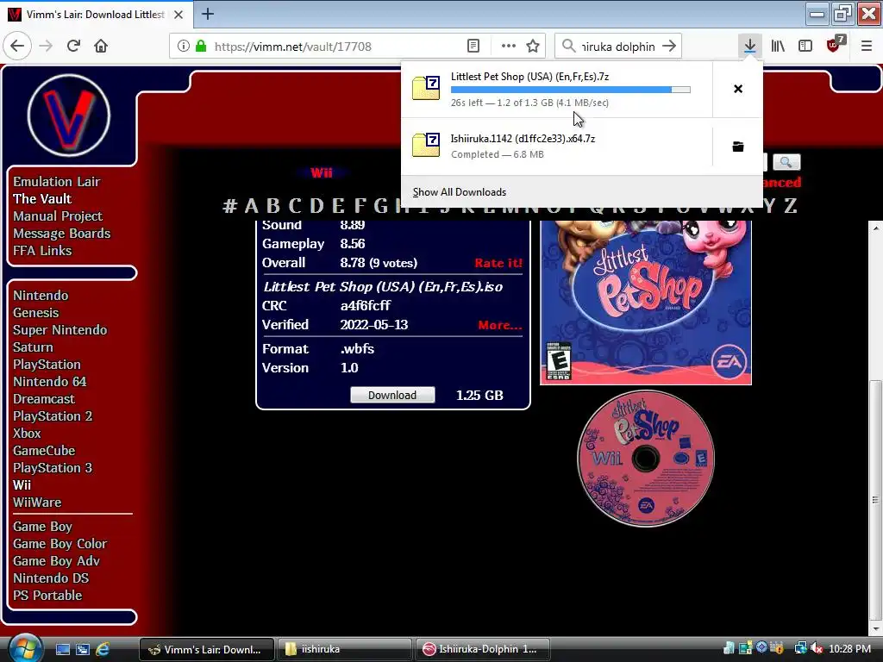
Task: Open a new browser tab
Action: [x=207, y=14]
